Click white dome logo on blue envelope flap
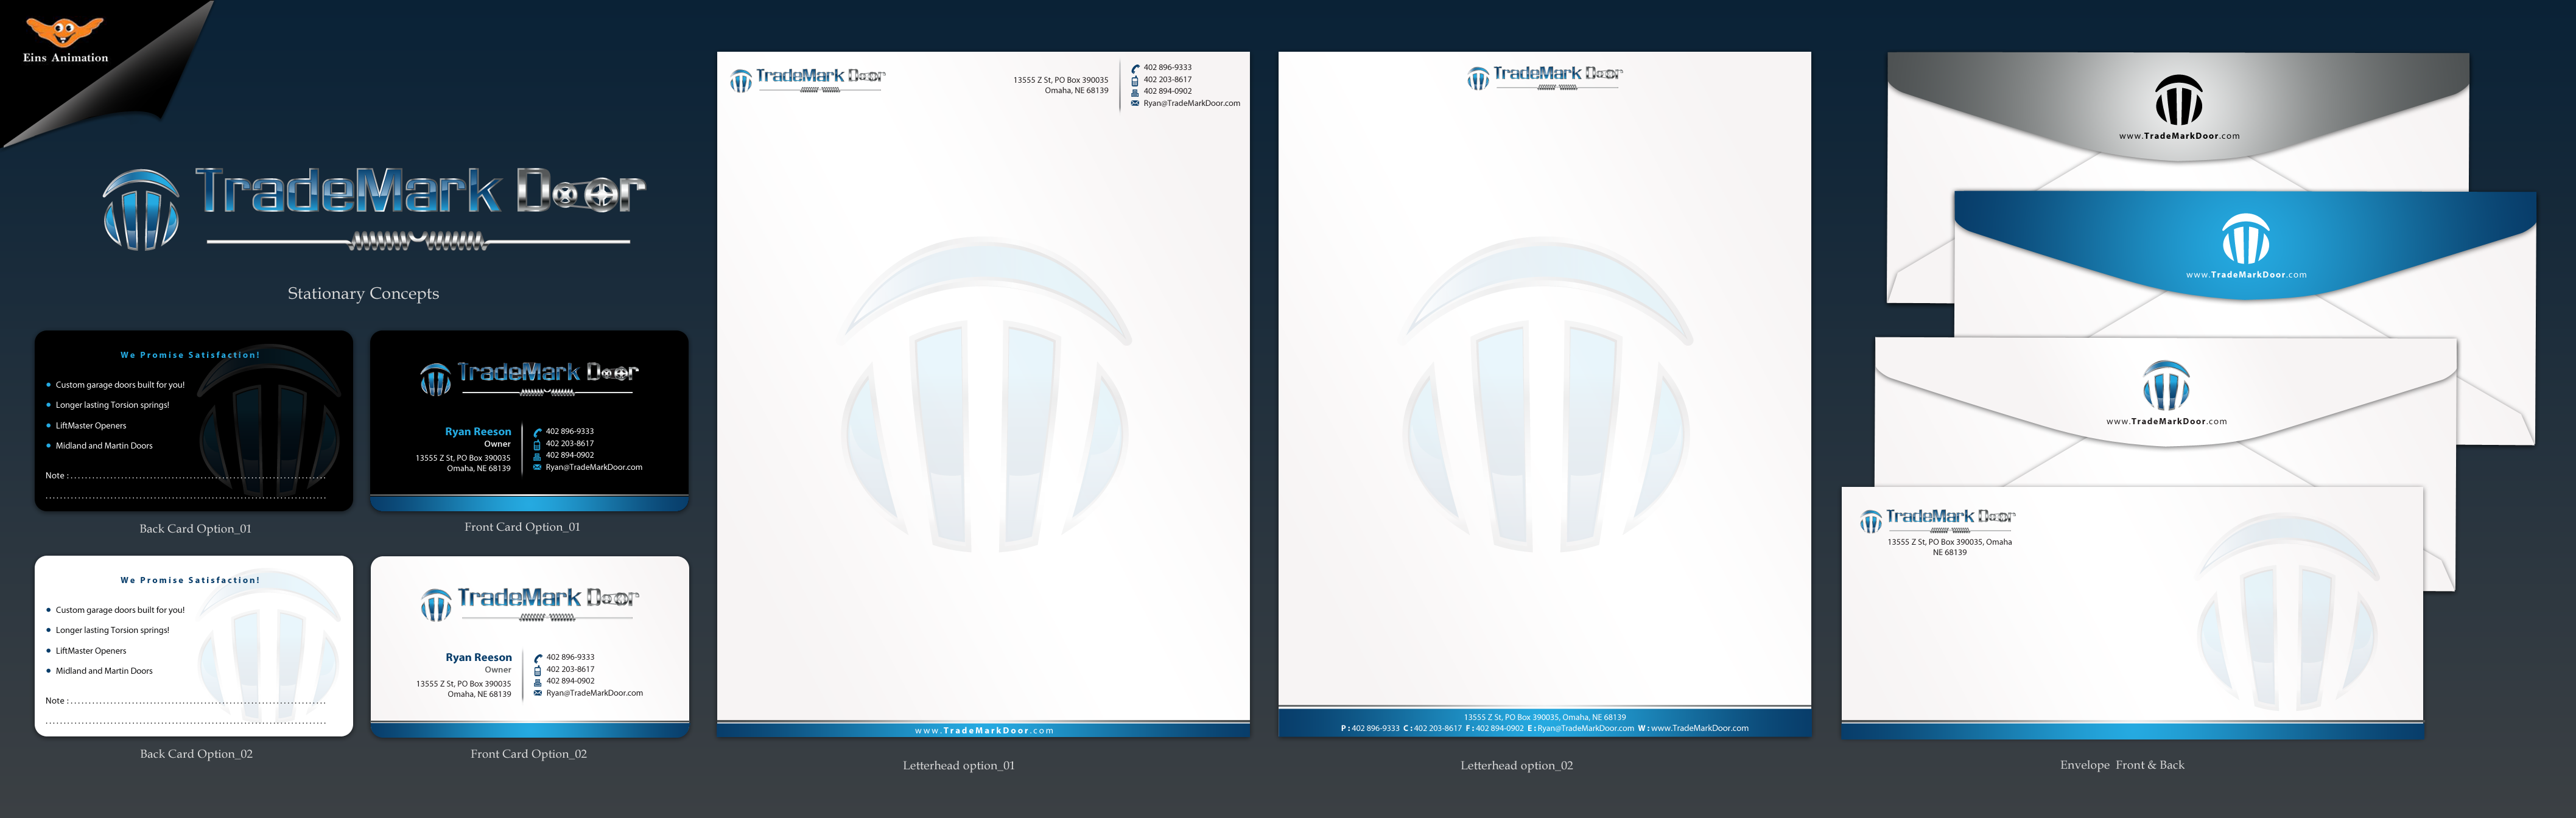 pyautogui.click(x=2246, y=239)
